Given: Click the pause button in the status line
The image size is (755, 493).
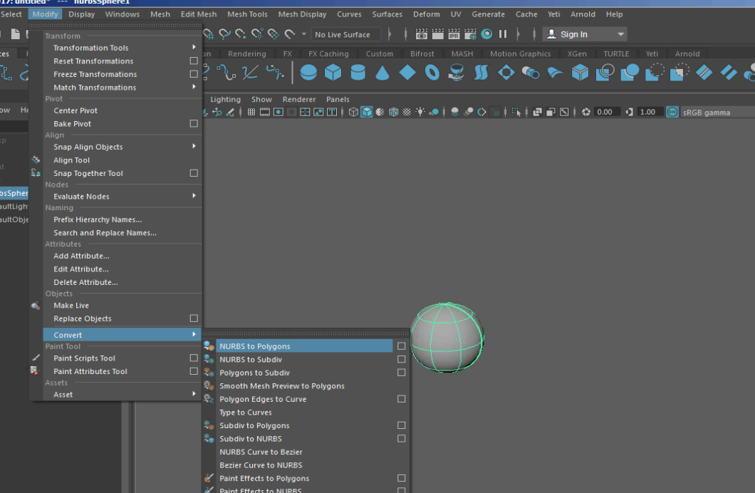Looking at the screenshot, I should pos(503,34).
